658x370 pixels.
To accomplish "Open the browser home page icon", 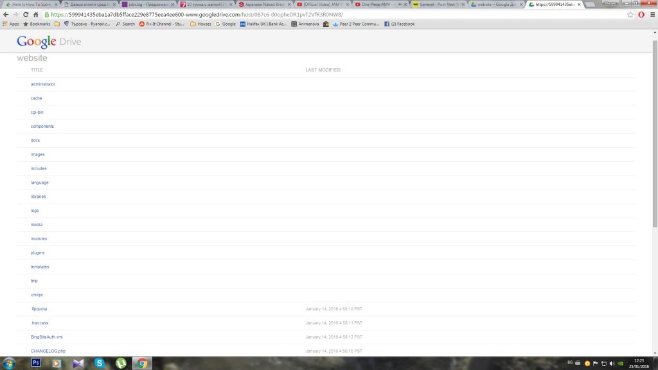I will tap(36, 14).
